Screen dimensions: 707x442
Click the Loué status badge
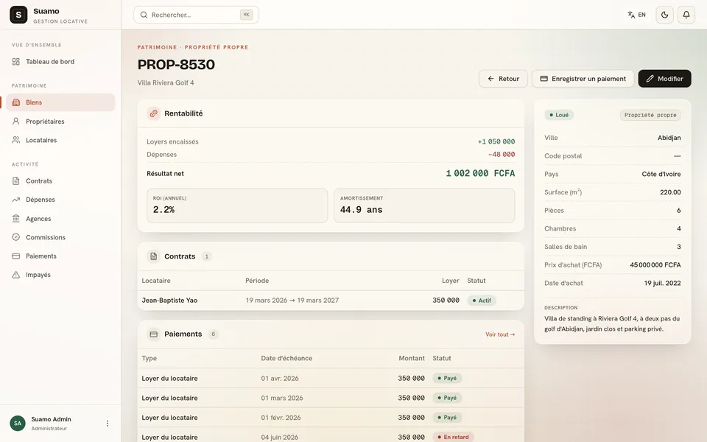point(559,115)
